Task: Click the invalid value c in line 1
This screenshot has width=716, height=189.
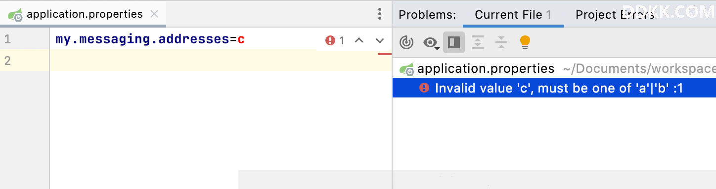Action: click(x=241, y=39)
